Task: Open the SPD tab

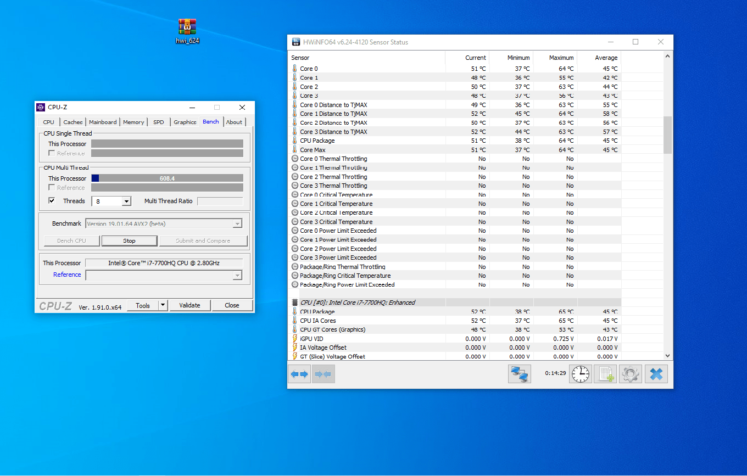Action: [159, 122]
